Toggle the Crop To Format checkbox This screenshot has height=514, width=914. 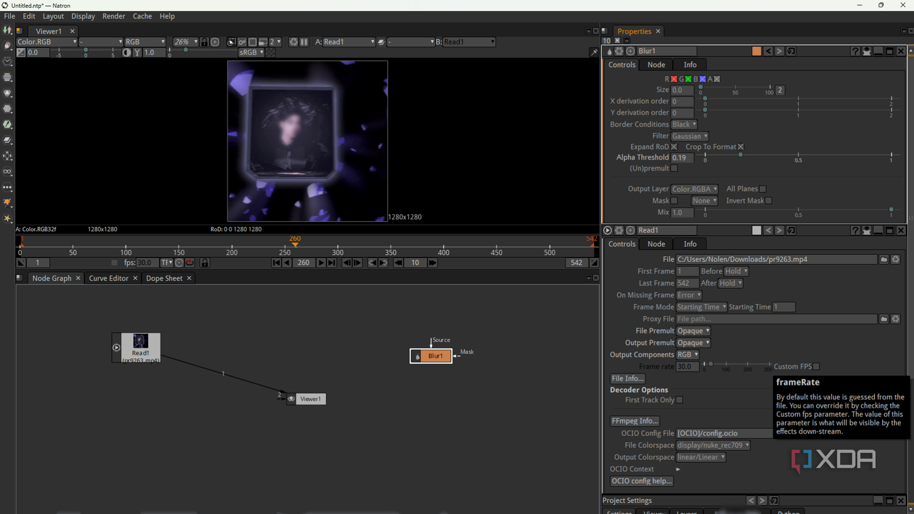(x=740, y=147)
